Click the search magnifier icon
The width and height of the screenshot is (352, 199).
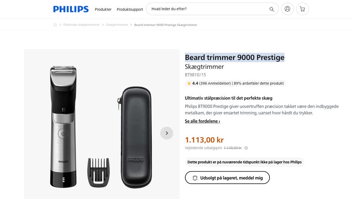[x=272, y=9]
